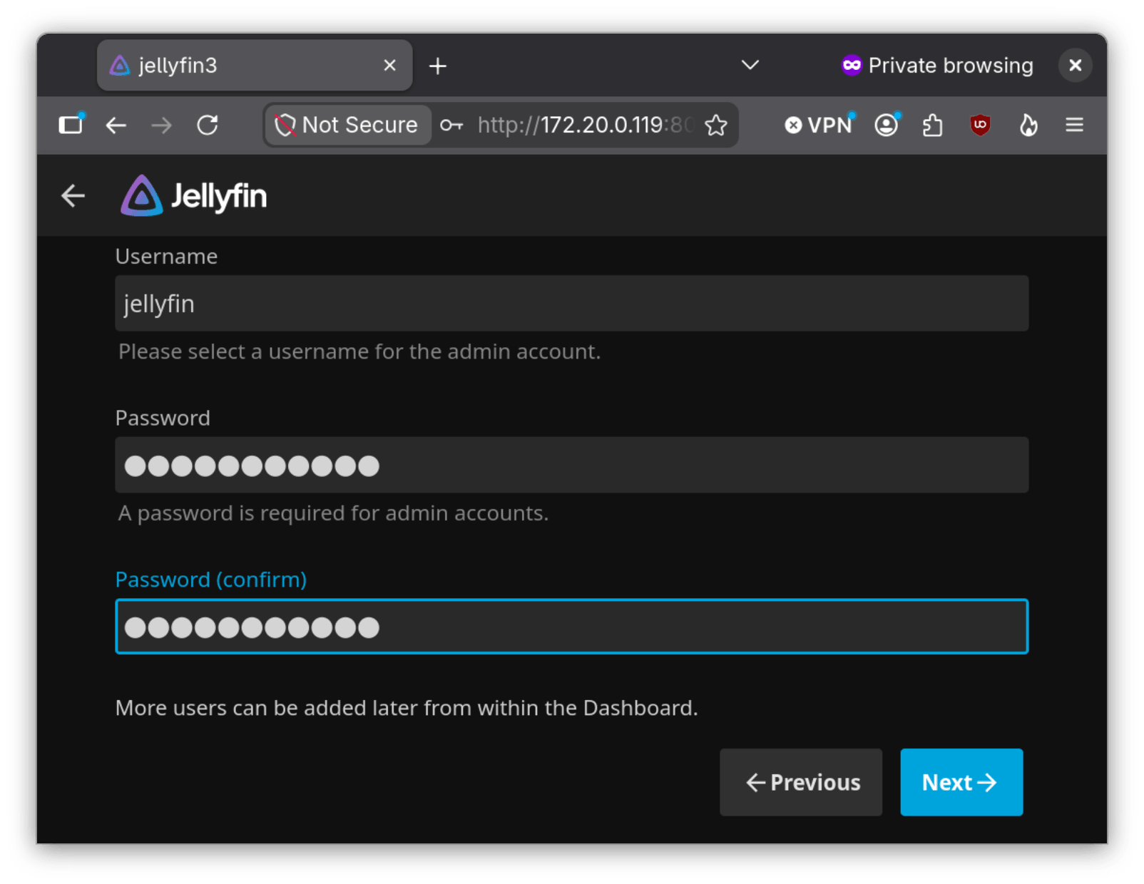
Task: Reload the page with refresh icon
Action: pos(208,125)
